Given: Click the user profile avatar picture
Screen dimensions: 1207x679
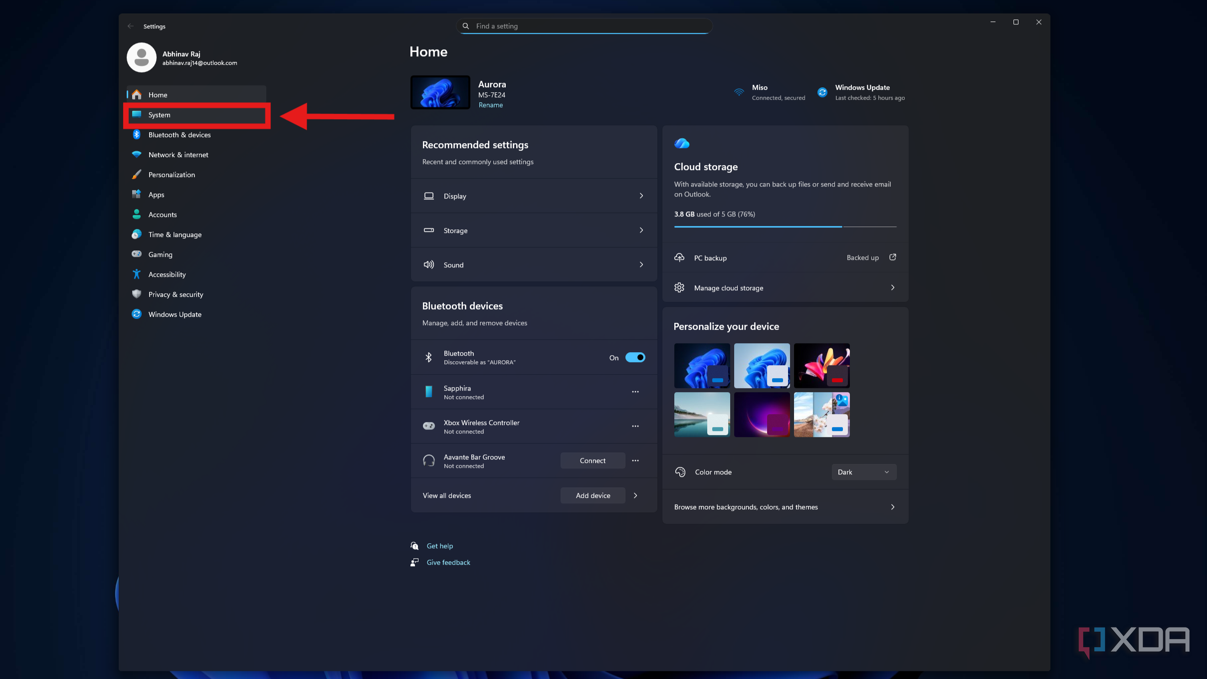Looking at the screenshot, I should [142, 57].
